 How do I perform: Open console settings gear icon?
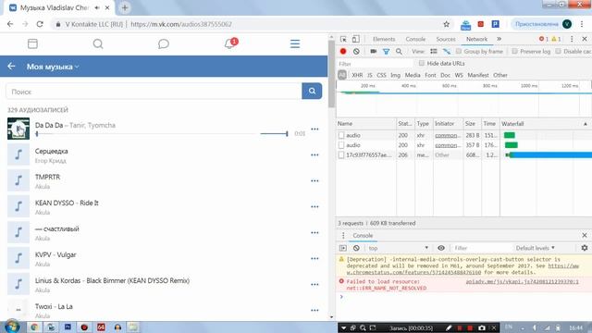585,248
